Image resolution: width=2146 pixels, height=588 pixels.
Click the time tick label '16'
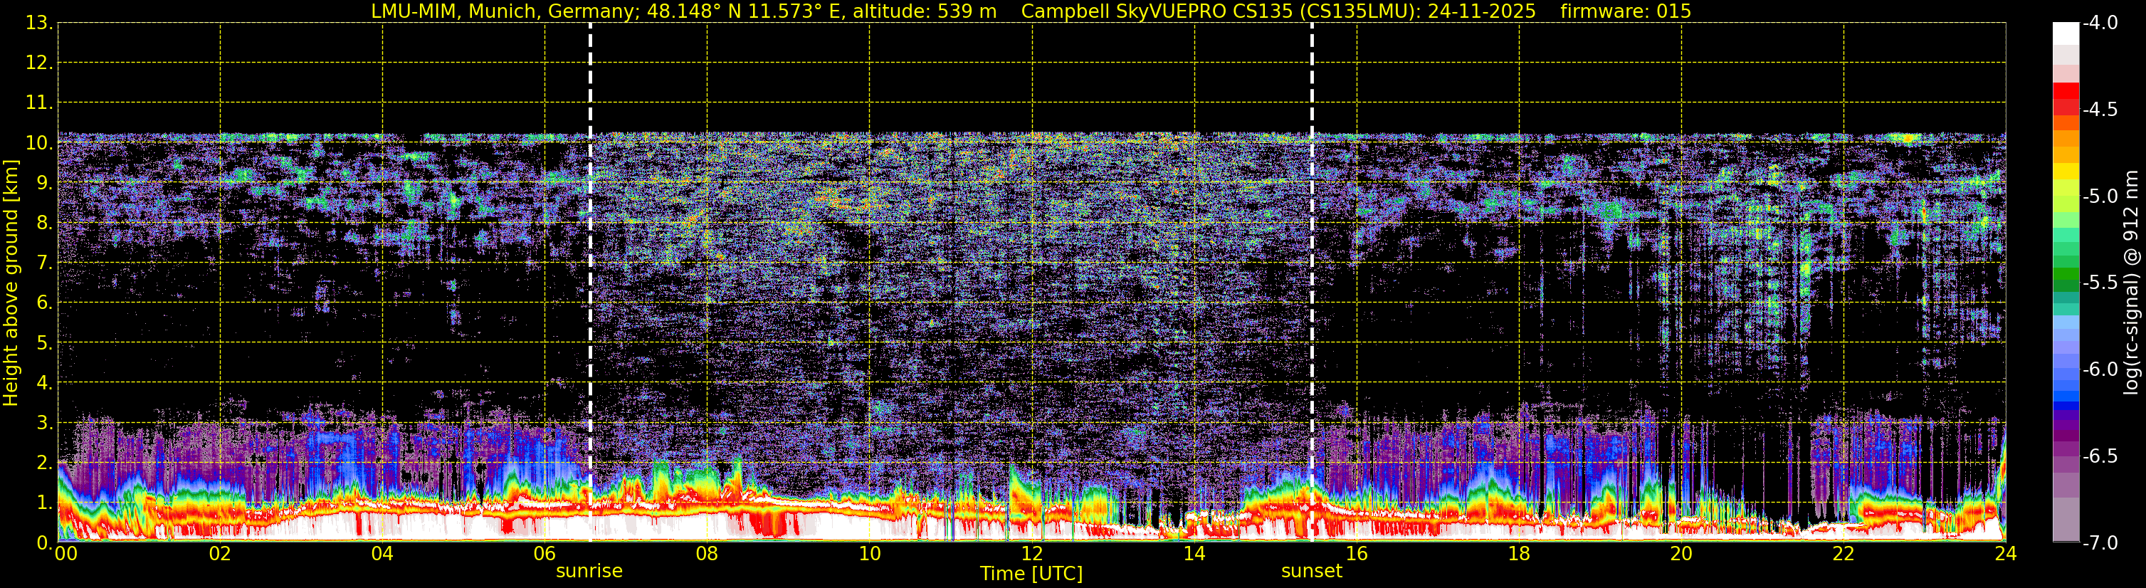click(1357, 554)
